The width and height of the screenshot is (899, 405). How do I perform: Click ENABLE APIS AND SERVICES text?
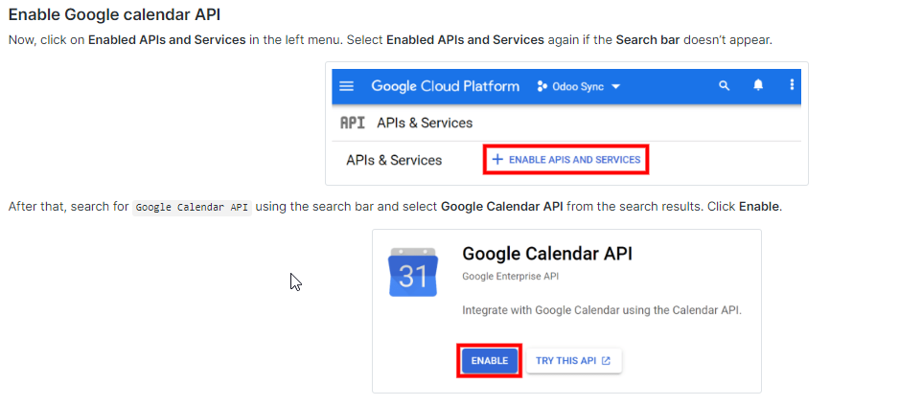574,160
